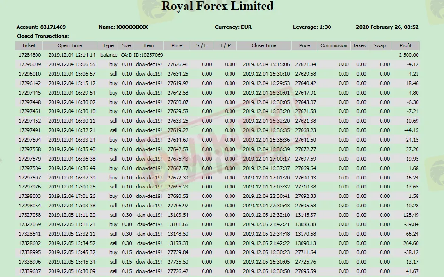
Task: Select ticket number 17296009
Action: click(30, 64)
